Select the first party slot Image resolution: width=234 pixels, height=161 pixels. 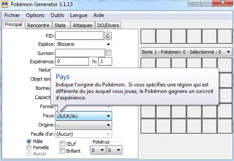point(148,36)
